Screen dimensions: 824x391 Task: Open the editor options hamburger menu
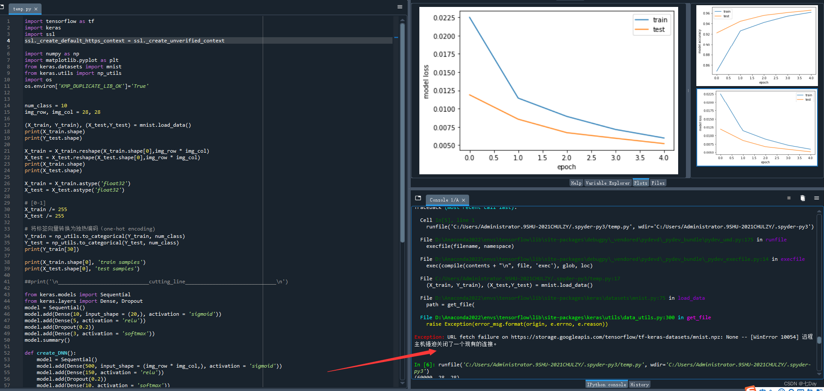[x=400, y=7]
